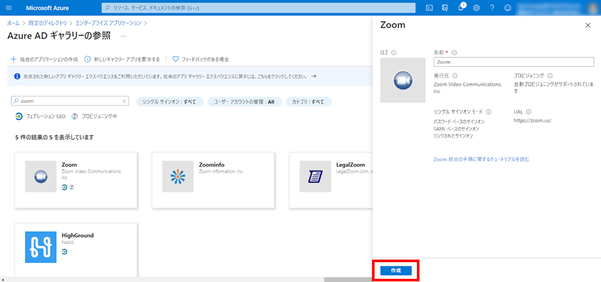Open Cloud Shell icon in header
Viewport: 601px width, 282px height.
point(430,8)
